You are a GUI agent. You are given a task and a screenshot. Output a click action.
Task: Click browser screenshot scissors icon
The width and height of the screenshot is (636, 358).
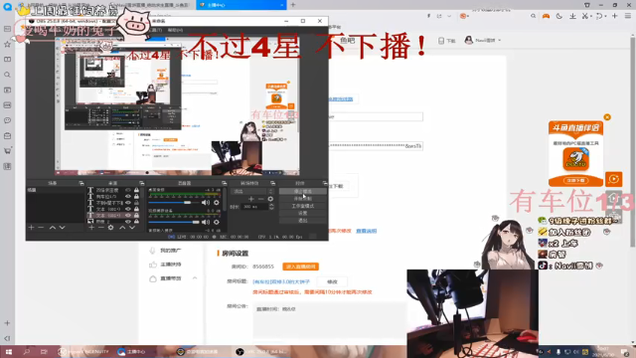(x=584, y=16)
